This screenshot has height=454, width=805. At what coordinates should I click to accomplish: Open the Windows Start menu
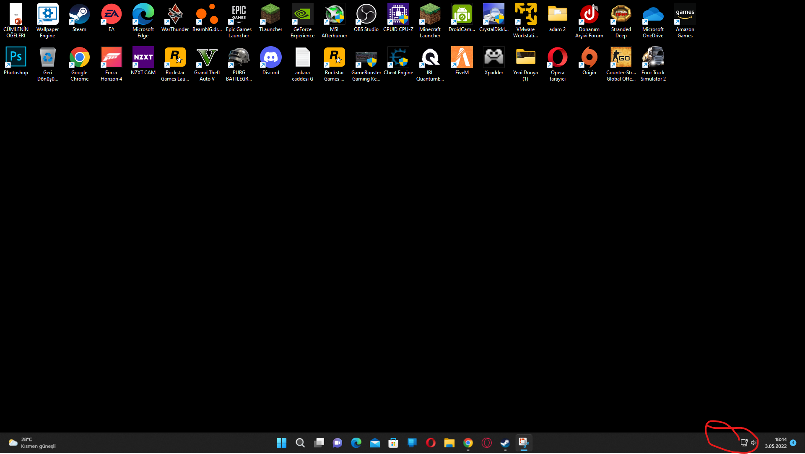pos(281,443)
